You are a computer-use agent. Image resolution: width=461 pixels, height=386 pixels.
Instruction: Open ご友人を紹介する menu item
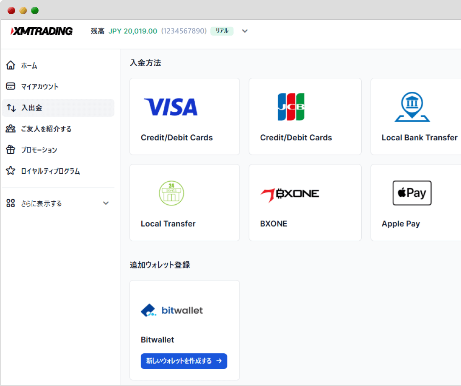(x=58, y=129)
